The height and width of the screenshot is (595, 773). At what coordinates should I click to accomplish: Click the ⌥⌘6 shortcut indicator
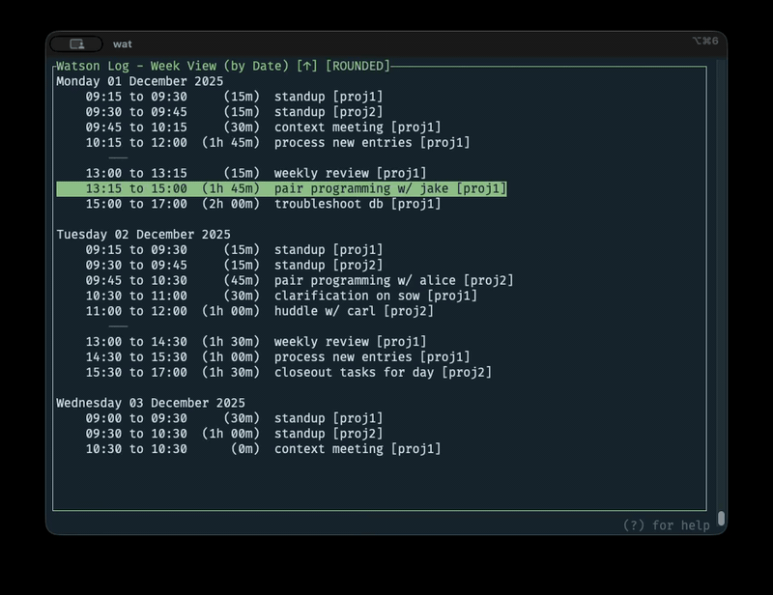coord(704,42)
